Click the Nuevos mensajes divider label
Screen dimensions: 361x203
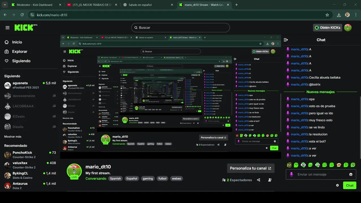pyautogui.click(x=320, y=92)
